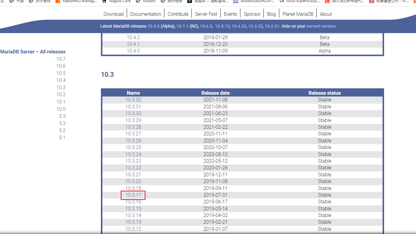
Task: Click the 10.2.41 link in the banner
Action: click(x=272, y=26)
